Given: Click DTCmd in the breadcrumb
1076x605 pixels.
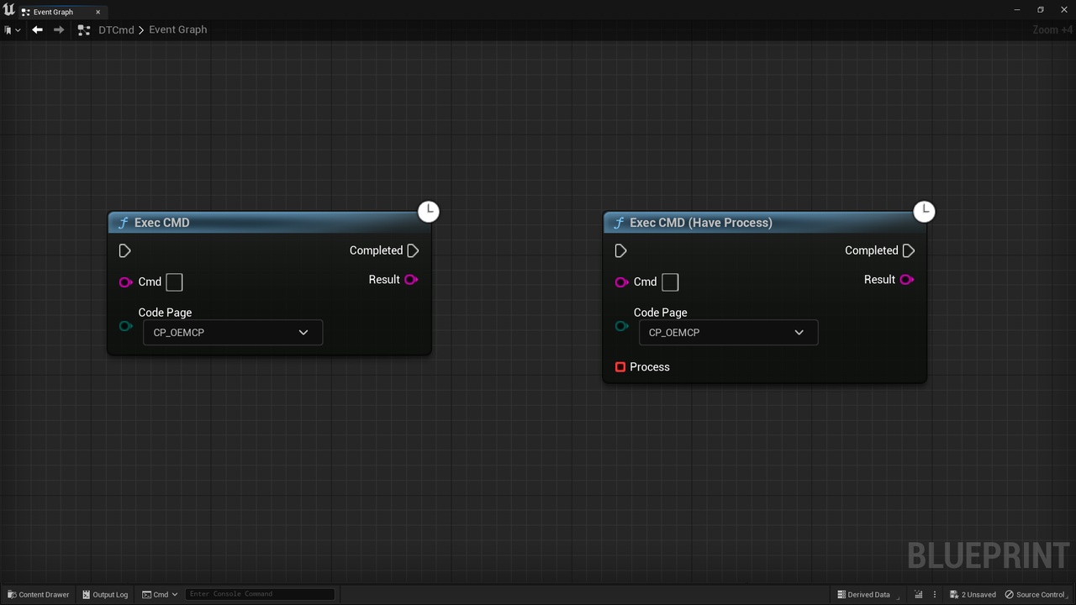Looking at the screenshot, I should tap(116, 29).
